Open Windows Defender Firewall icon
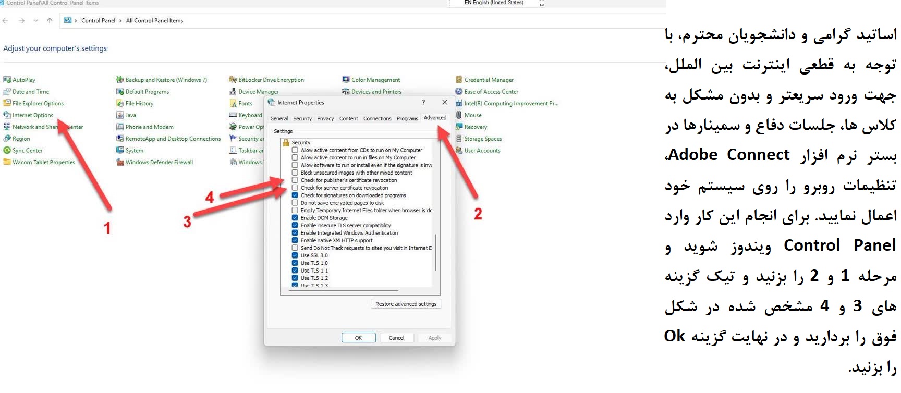 tap(120, 162)
